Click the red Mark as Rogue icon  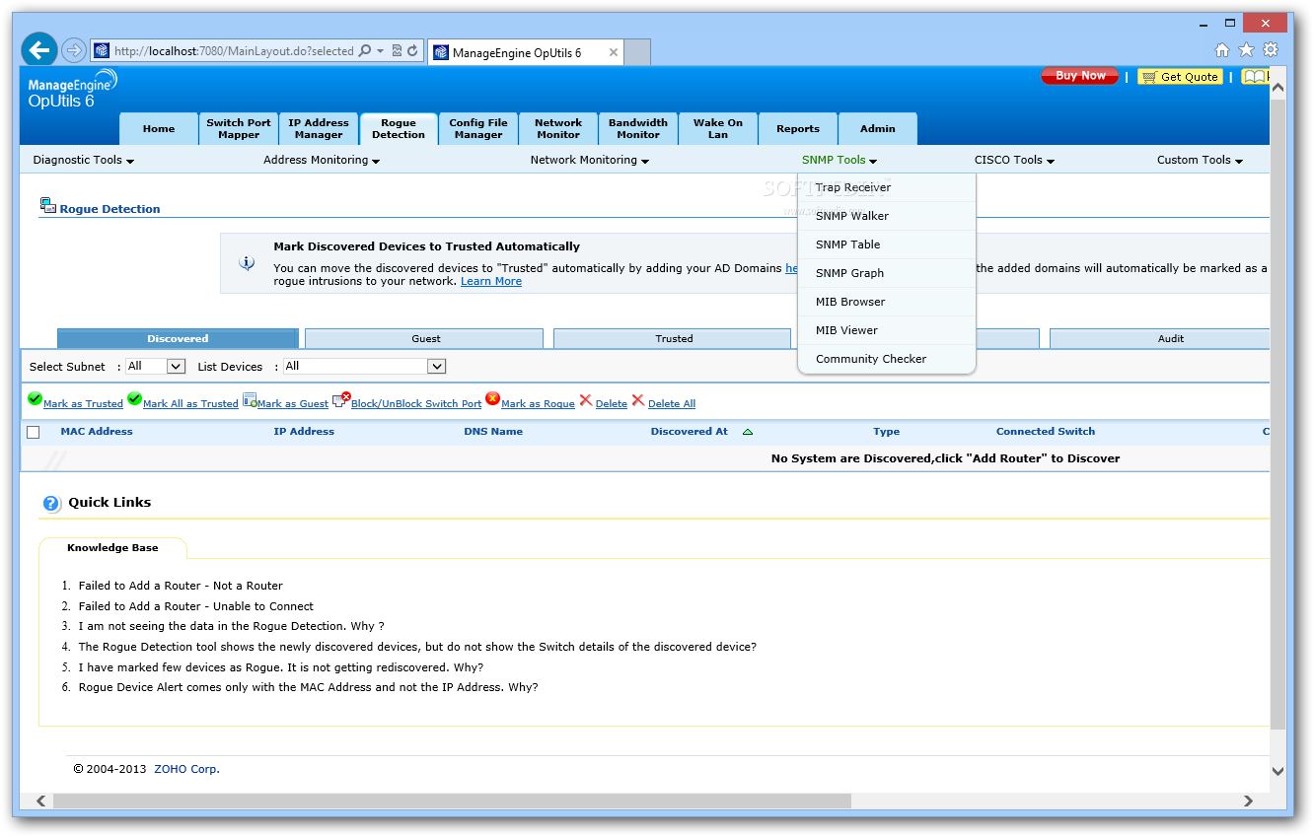coord(492,399)
